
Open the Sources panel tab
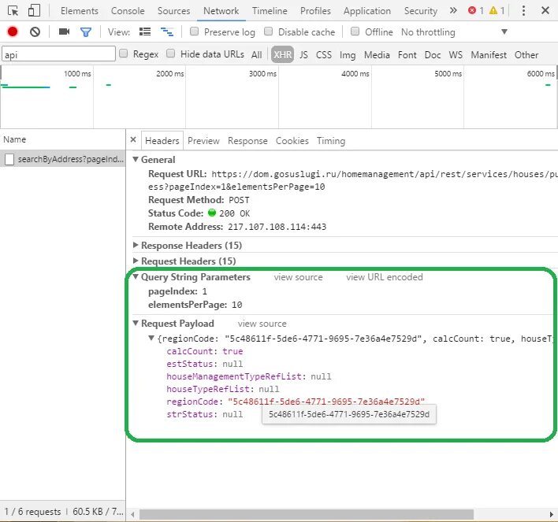coord(173,11)
